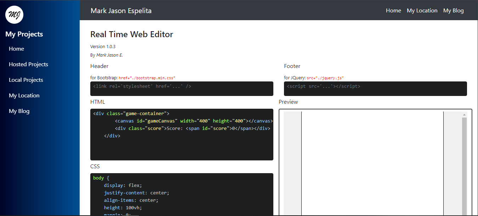Viewport: 478px width, 216px height.
Task: Click inside the HTML code editor
Action: point(182,135)
